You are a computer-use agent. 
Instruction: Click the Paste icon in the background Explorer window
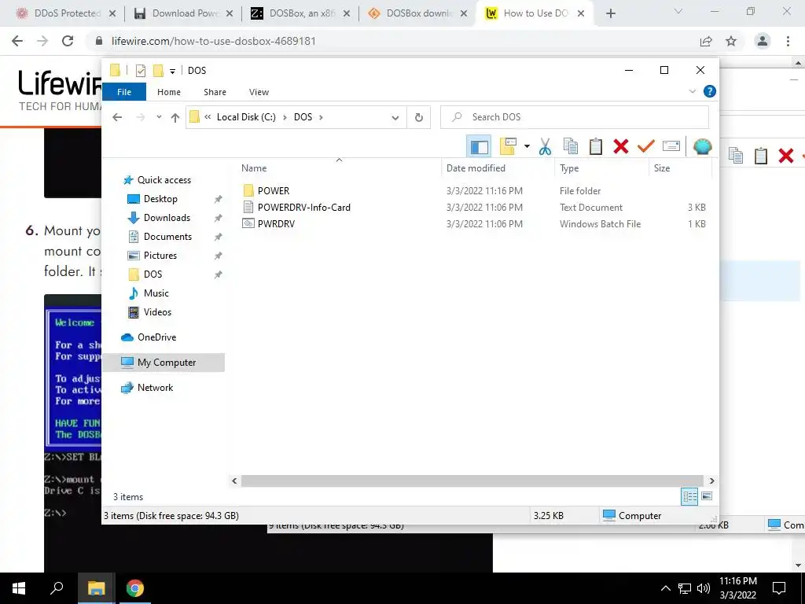point(760,156)
